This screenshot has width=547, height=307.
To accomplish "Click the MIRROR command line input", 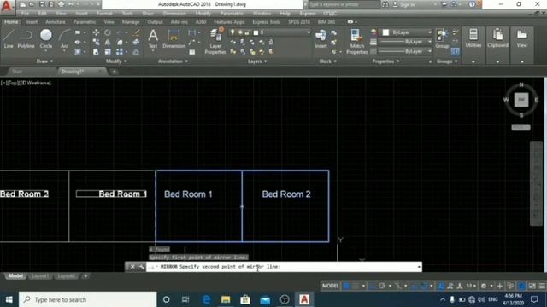I will [284, 267].
